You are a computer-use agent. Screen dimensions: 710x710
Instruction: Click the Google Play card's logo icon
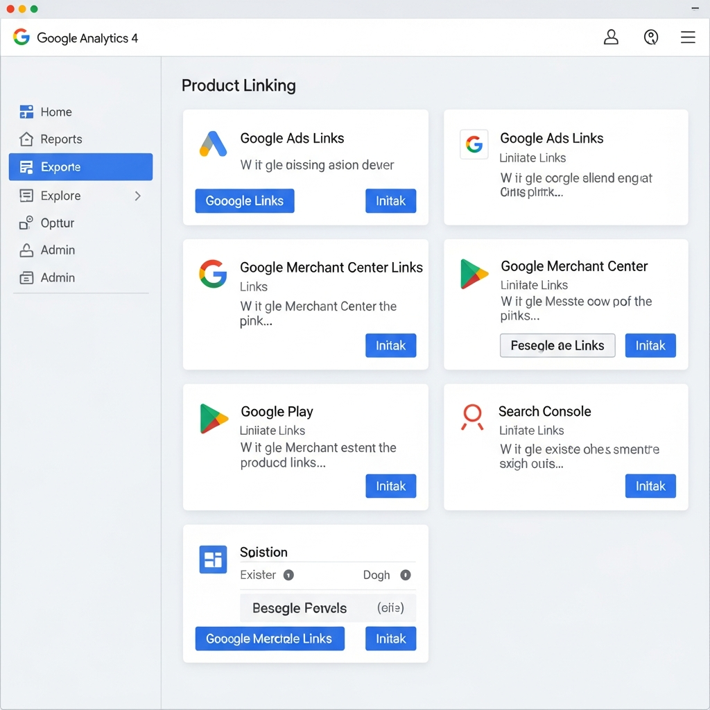click(x=214, y=419)
